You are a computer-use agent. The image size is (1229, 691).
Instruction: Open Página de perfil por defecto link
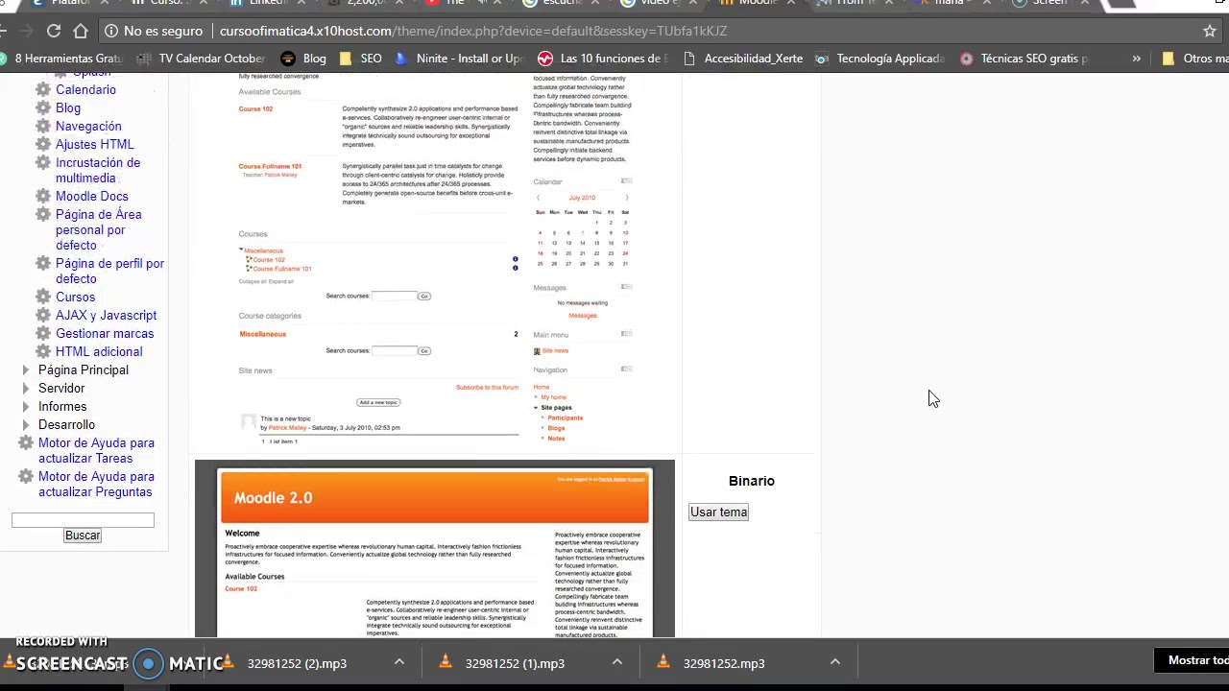pyautogui.click(x=109, y=271)
